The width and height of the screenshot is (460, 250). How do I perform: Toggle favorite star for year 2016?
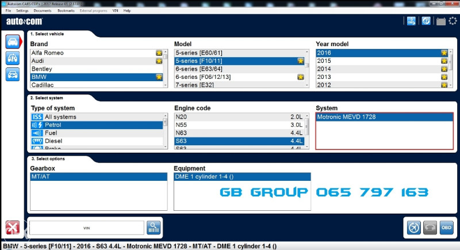pyautogui.click(x=444, y=53)
